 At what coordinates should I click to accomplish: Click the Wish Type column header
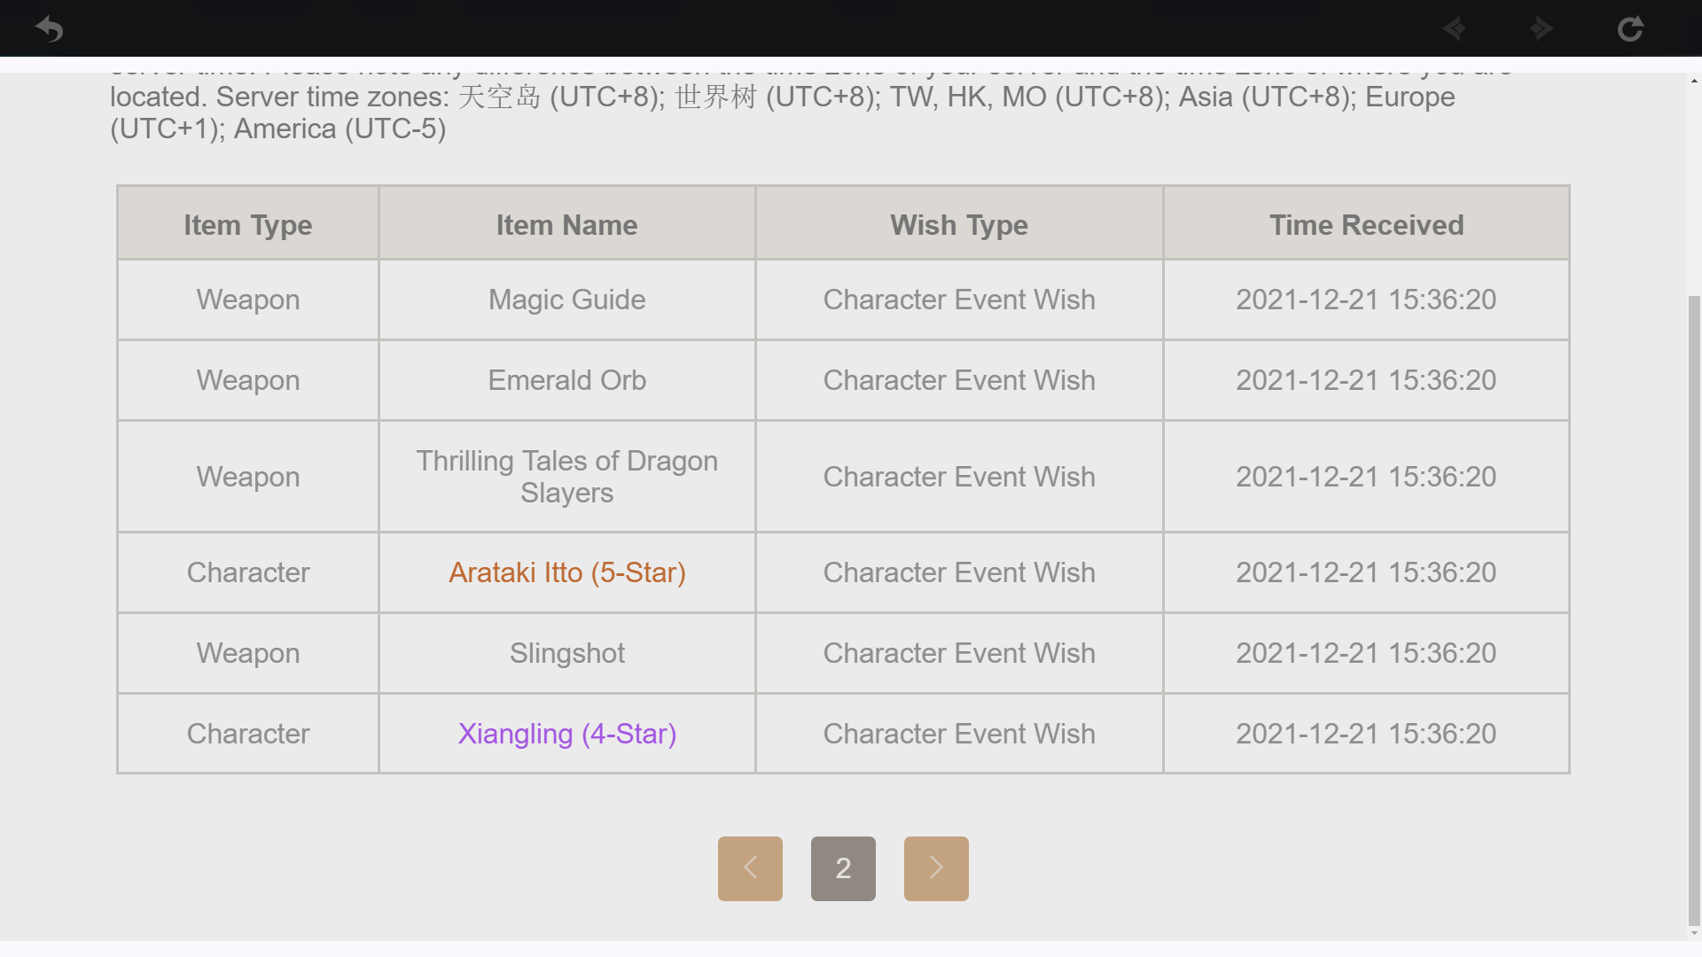[959, 225]
